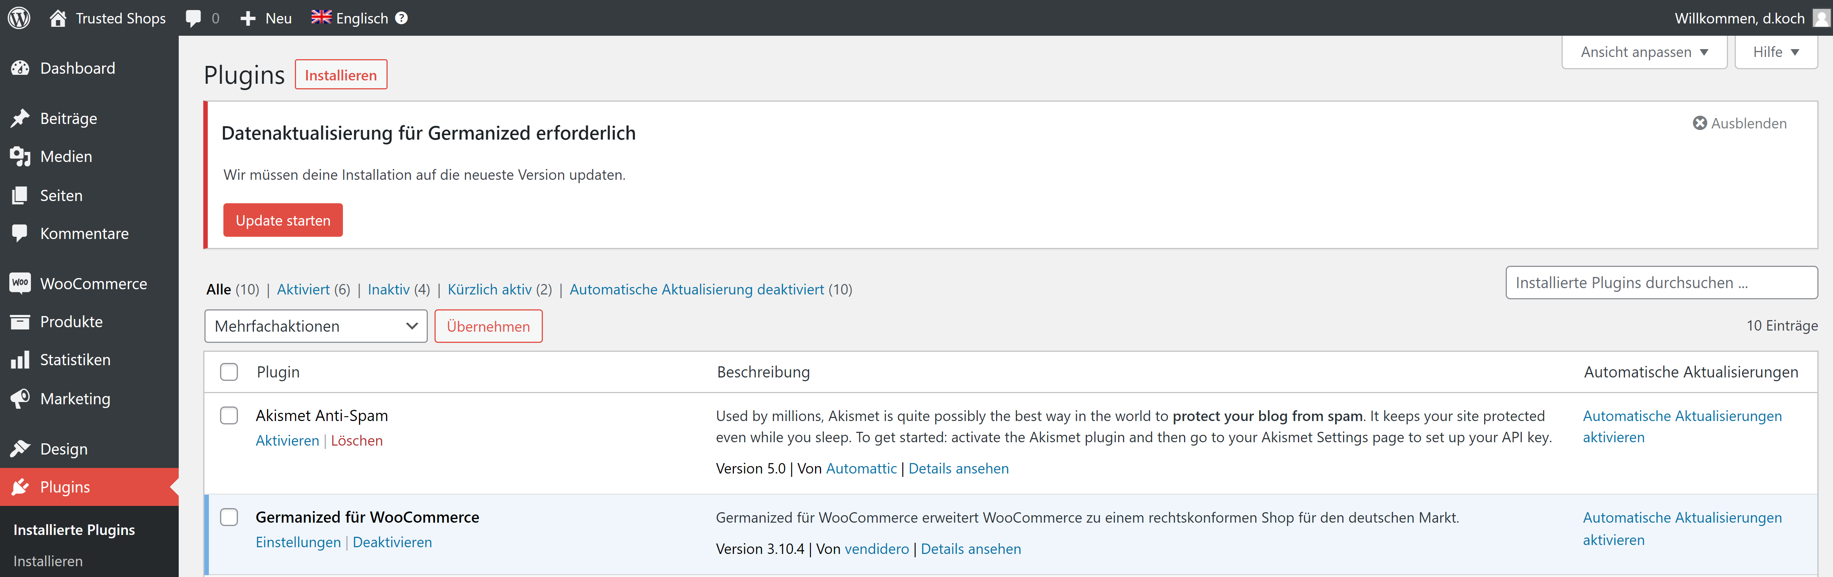Check the Germanized für WooCommerce checkbox
Viewport: 1833px width, 577px height.
coord(229,517)
